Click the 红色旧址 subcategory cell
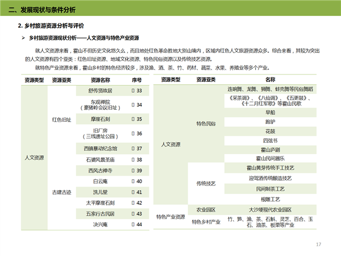Viewport: 341px width, 256px height. (x=61, y=119)
